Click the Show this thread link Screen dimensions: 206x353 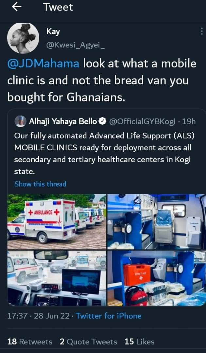point(40,184)
